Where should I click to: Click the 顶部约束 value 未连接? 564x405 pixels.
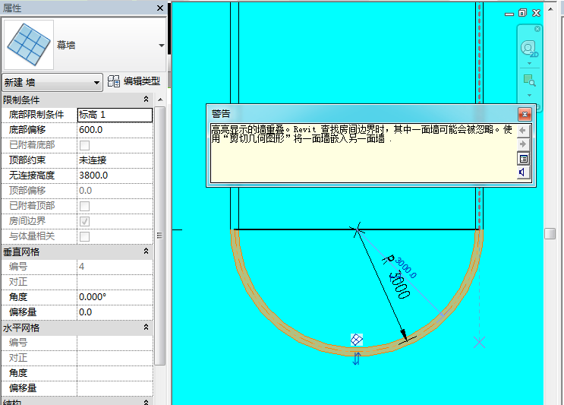tap(115, 160)
